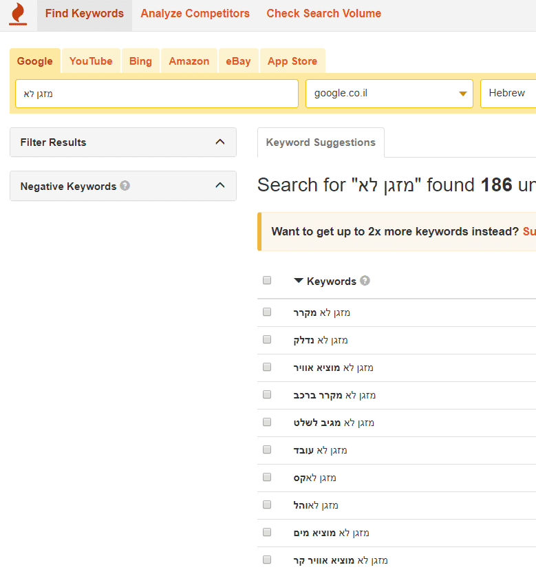Click the Negative Keywords heading
536x574 pixels.
(x=68, y=187)
